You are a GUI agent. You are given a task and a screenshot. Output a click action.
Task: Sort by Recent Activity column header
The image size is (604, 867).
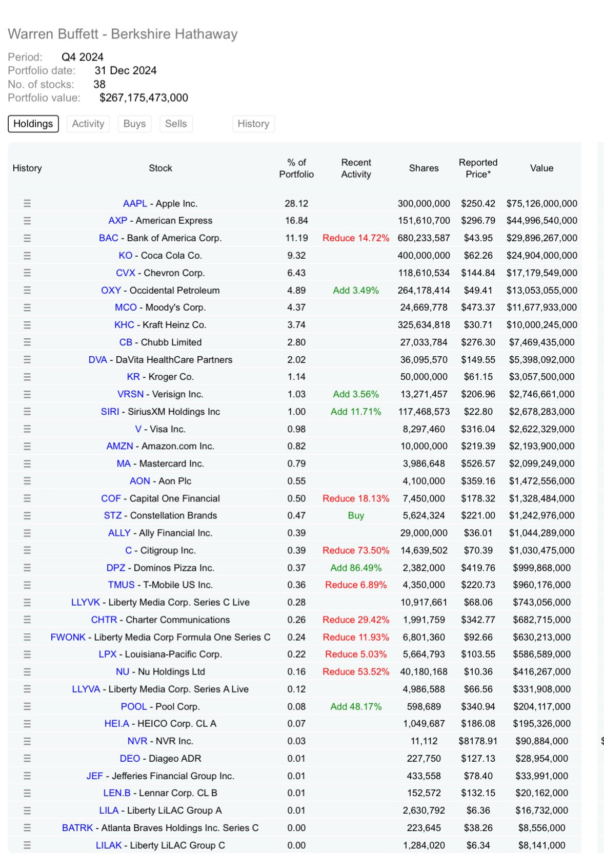pyautogui.click(x=356, y=168)
